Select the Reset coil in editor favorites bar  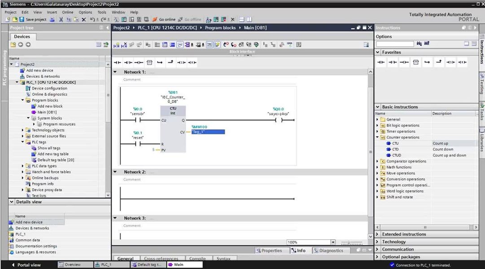tap(192, 62)
